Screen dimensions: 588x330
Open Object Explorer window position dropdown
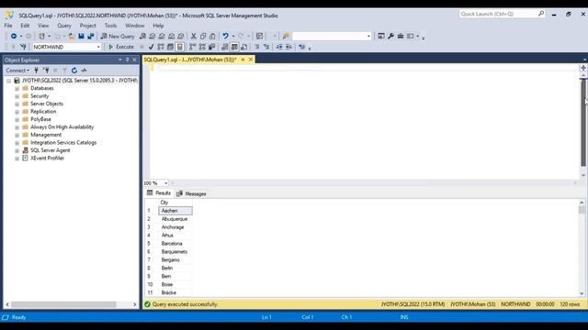pyautogui.click(x=120, y=60)
